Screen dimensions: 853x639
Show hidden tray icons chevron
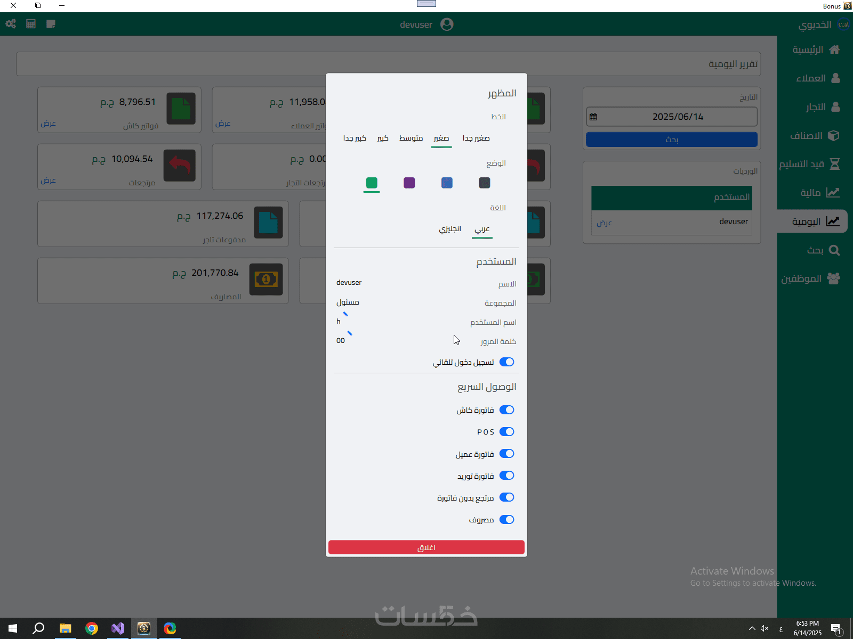752,628
